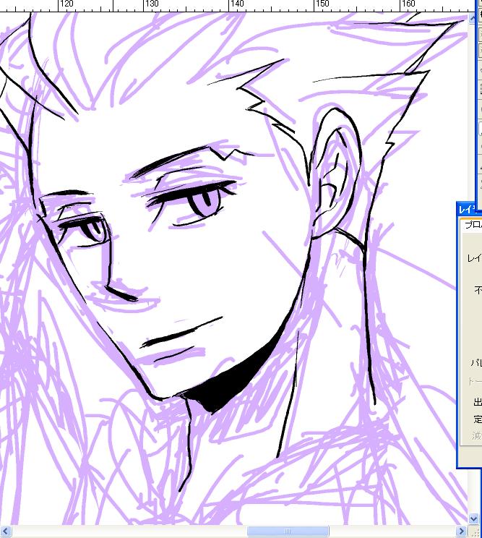This screenshot has height=538, width=482.
Task: Click the 140 mark on the ruler
Action: (x=237, y=4)
